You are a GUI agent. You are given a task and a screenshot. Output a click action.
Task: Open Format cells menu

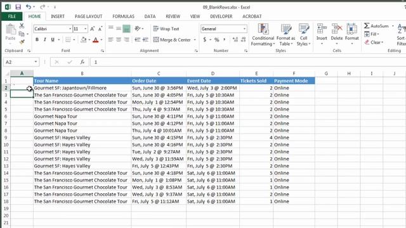pos(352,34)
